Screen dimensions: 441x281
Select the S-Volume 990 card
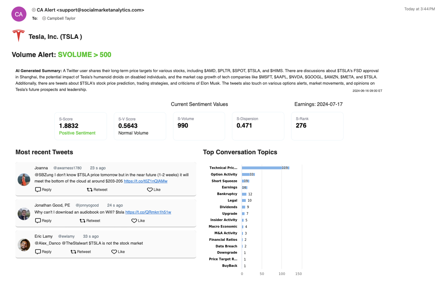[x=199, y=126]
